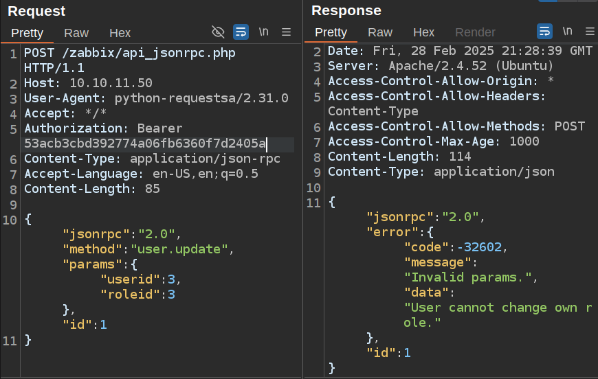The width and height of the screenshot is (598, 379).
Task: Open the Response panel options menu
Action: [590, 32]
